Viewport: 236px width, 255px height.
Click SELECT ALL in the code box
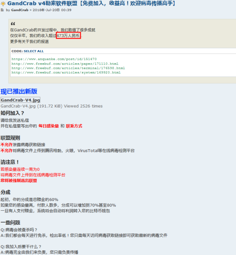pyautogui.click(x=34, y=51)
